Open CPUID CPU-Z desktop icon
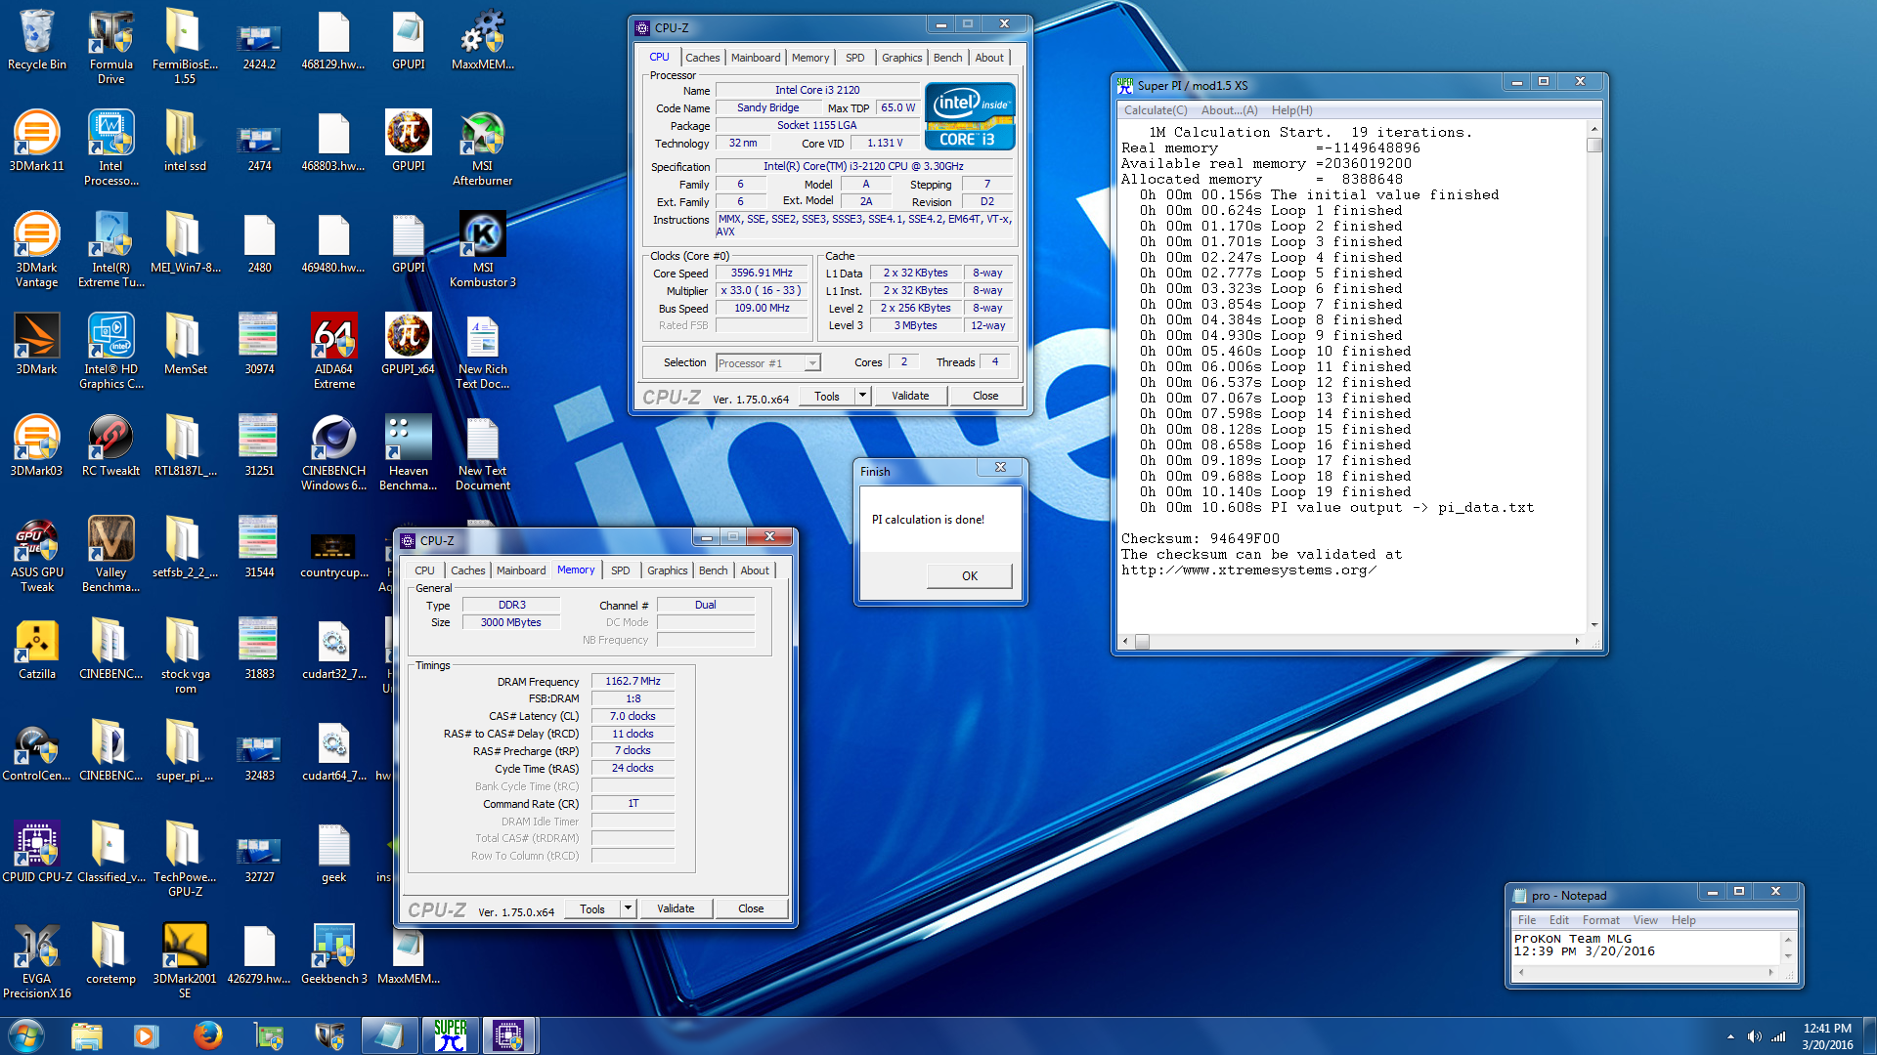 click(x=37, y=852)
